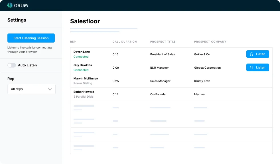Image resolution: width=280 pixels, height=164 pixels.
Task: Click the ORUM brand name text
Action: pos(22,6)
